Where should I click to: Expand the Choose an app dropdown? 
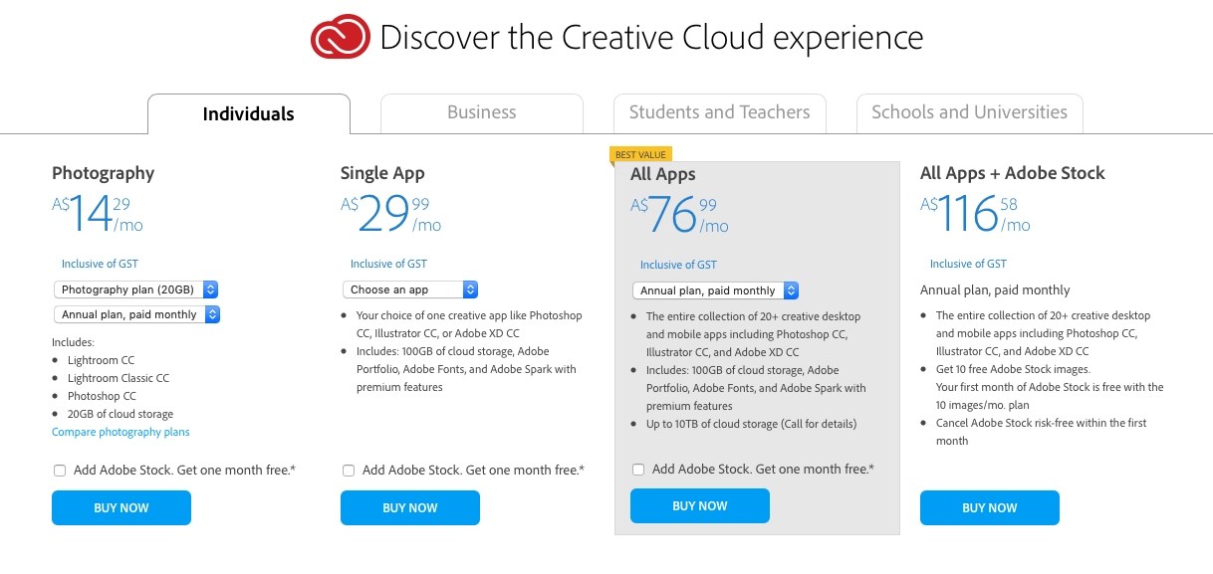[x=410, y=289]
